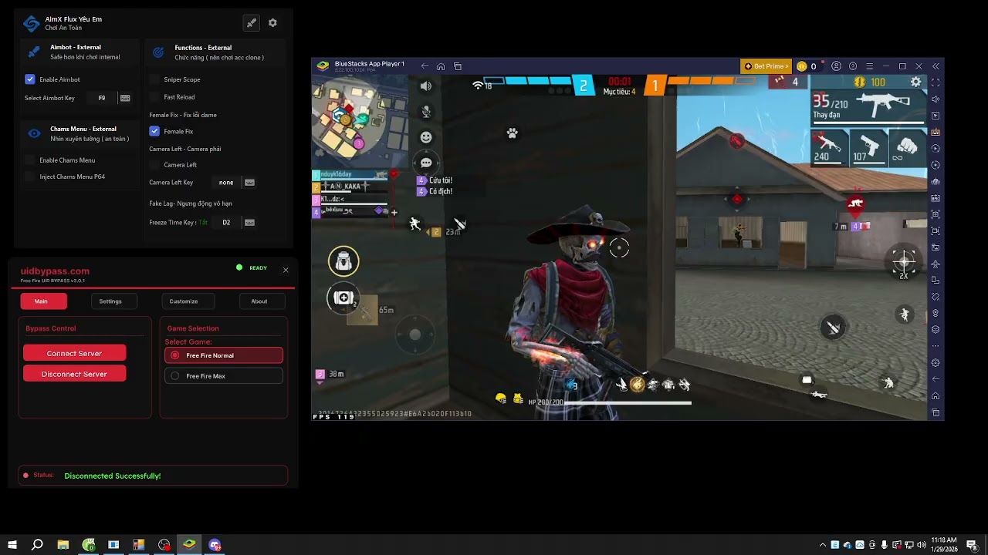Open the notification center icon
Image resolution: width=988 pixels, height=555 pixels.
(972, 545)
